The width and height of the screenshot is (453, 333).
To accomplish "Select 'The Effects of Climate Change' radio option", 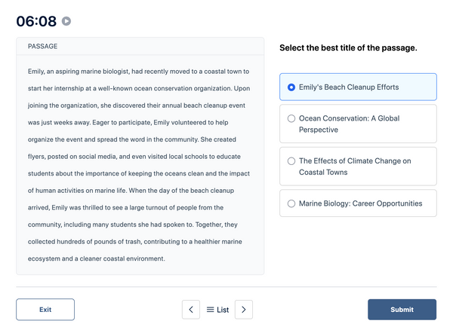I will point(291,161).
